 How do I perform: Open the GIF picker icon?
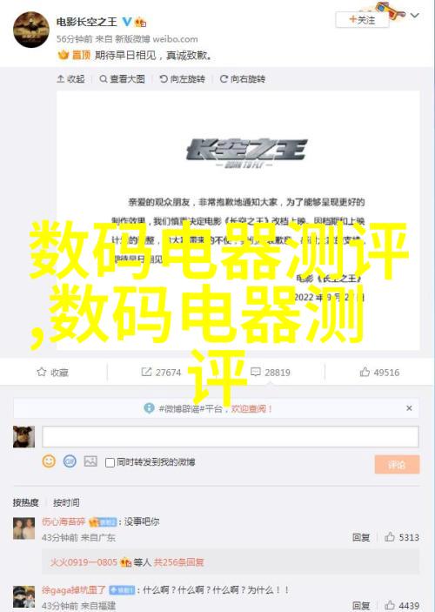(70, 461)
